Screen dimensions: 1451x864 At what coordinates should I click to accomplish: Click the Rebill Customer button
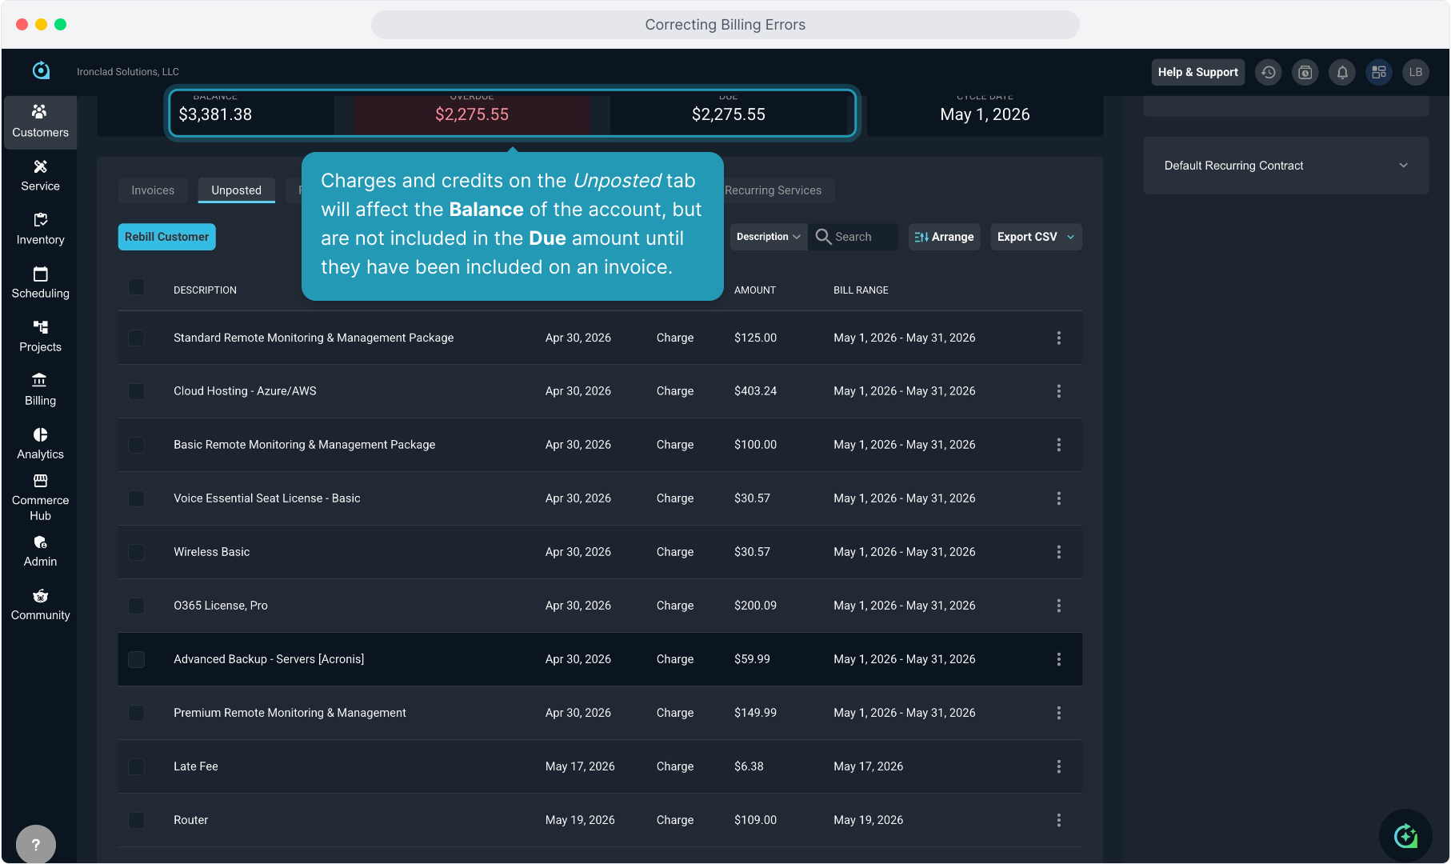pos(166,237)
